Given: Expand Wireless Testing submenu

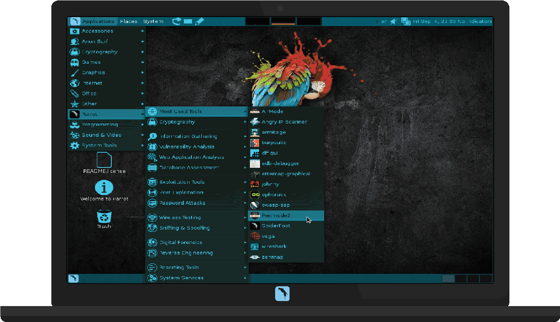Looking at the screenshot, I should [x=197, y=218].
